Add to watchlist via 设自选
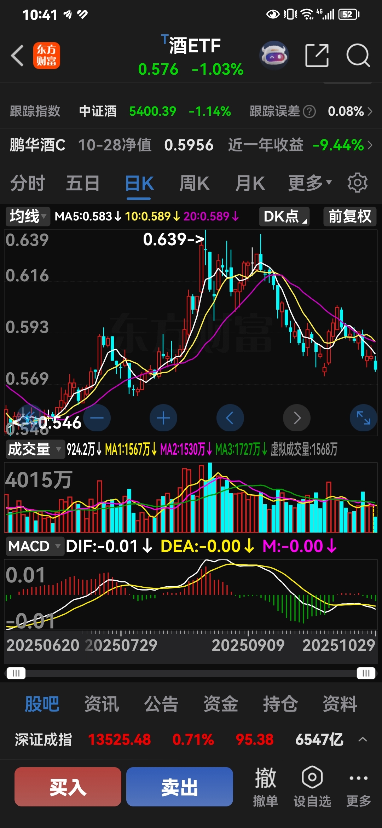The image size is (382, 828). coord(312,786)
